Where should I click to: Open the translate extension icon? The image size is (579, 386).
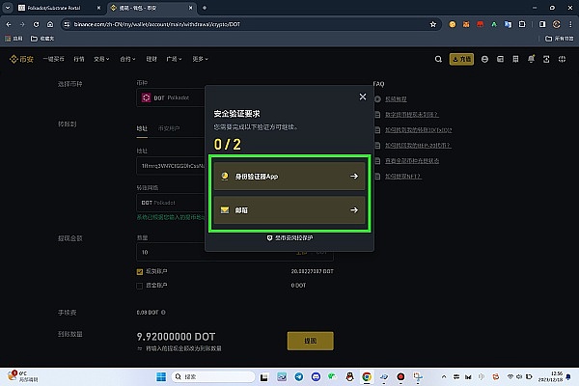tap(509, 24)
